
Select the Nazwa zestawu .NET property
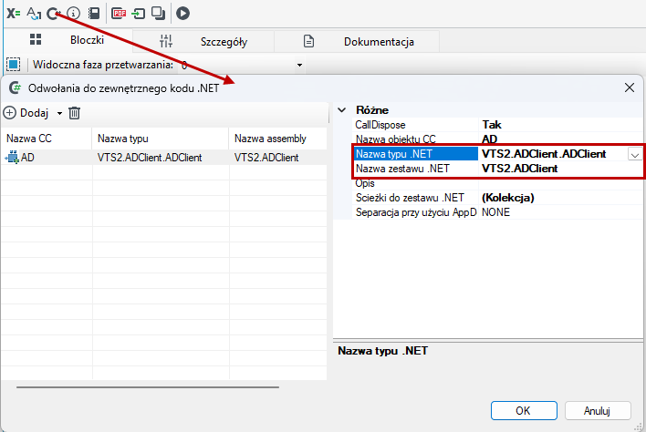415,169
